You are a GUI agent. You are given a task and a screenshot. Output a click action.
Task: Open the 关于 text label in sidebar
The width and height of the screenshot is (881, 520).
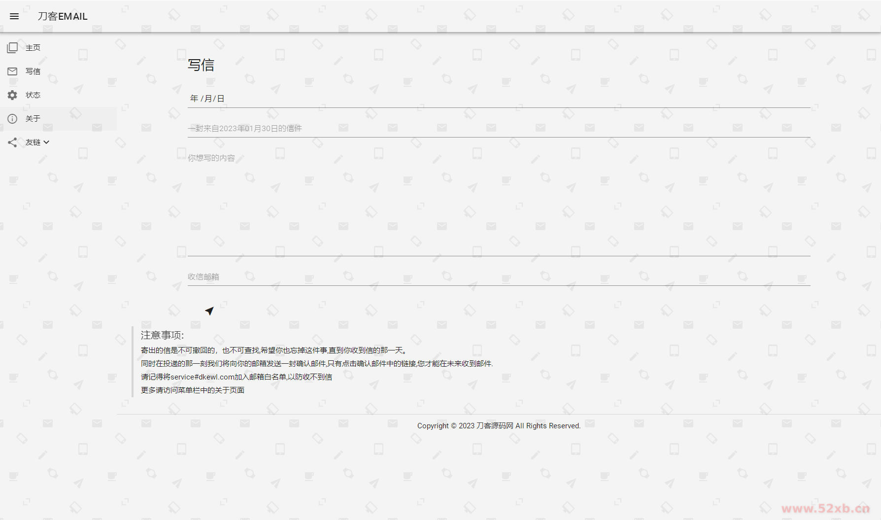pyautogui.click(x=33, y=119)
